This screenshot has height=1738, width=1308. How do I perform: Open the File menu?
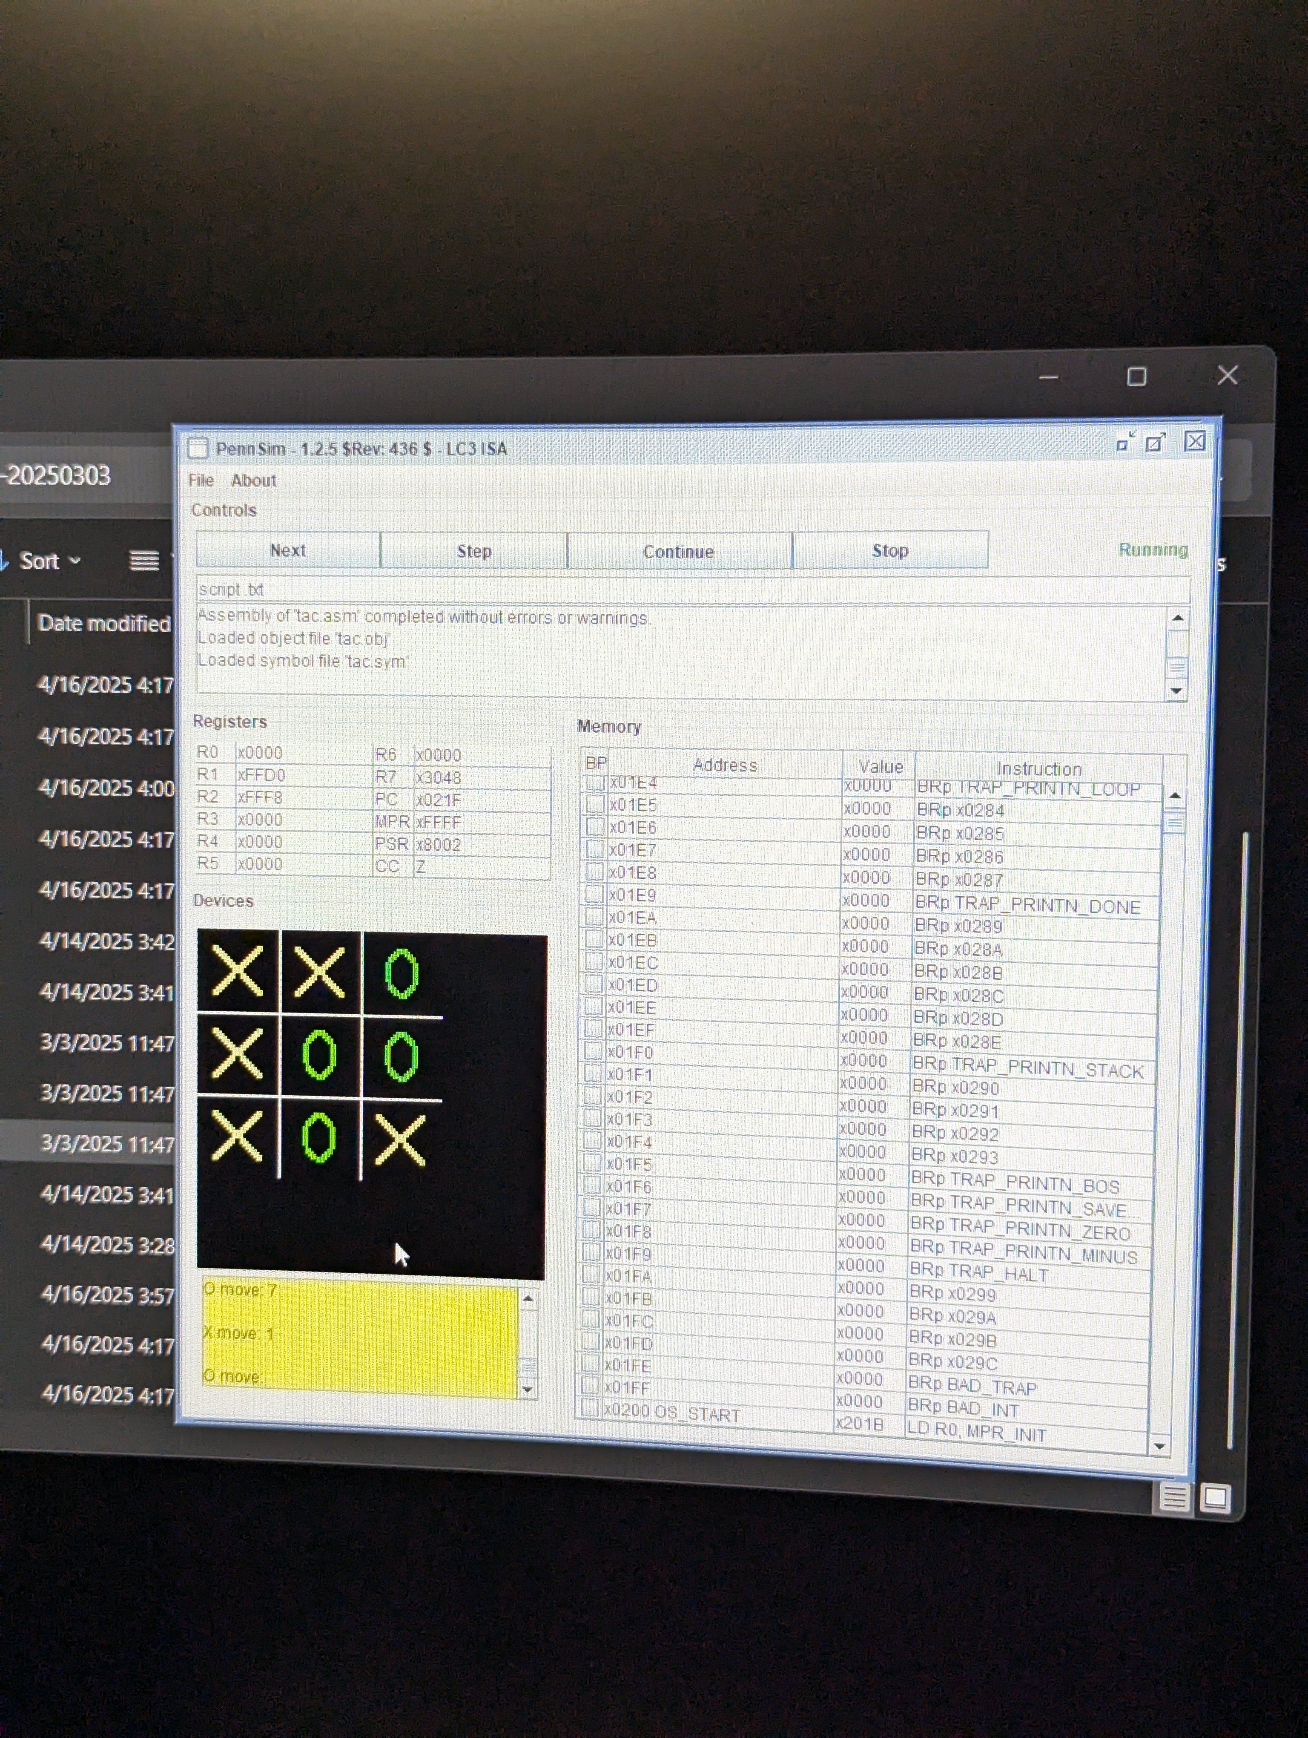[x=201, y=480]
